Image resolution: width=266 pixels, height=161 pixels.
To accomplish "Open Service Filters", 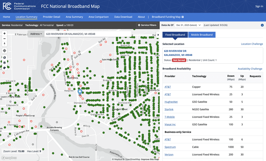I will pyautogui.click(x=147, y=25).
